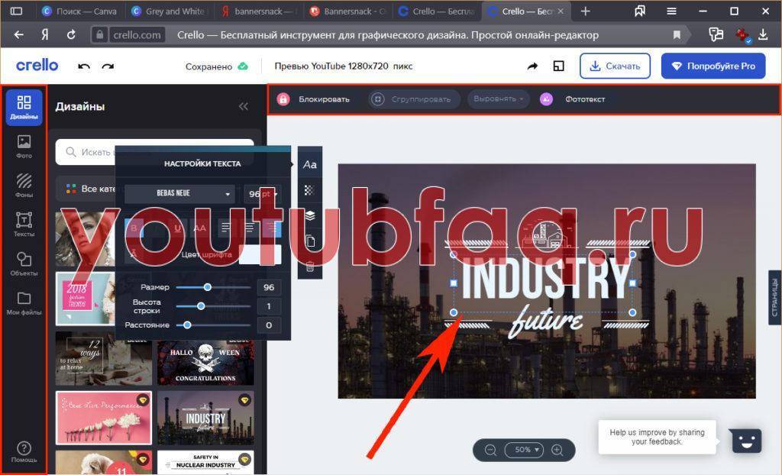
Task: Click the Блокировать label
Action: coord(324,99)
